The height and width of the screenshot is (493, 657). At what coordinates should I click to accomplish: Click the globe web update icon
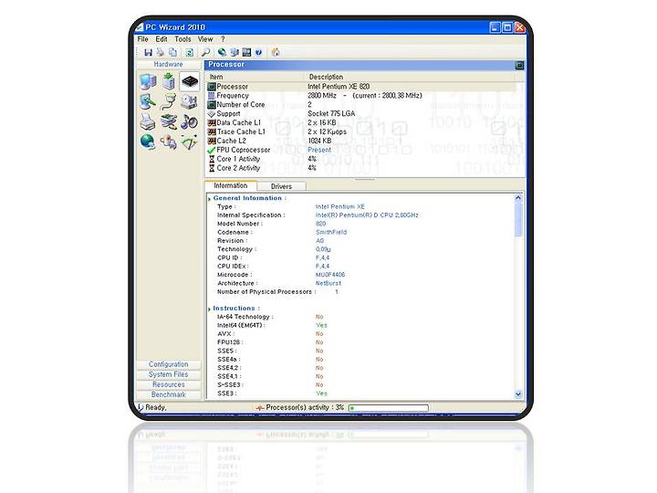tap(222, 52)
